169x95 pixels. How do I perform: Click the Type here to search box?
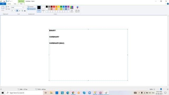click(x=24, y=93)
